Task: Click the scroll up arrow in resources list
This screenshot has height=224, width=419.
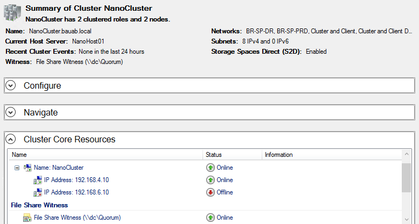Action: pyautogui.click(x=407, y=154)
